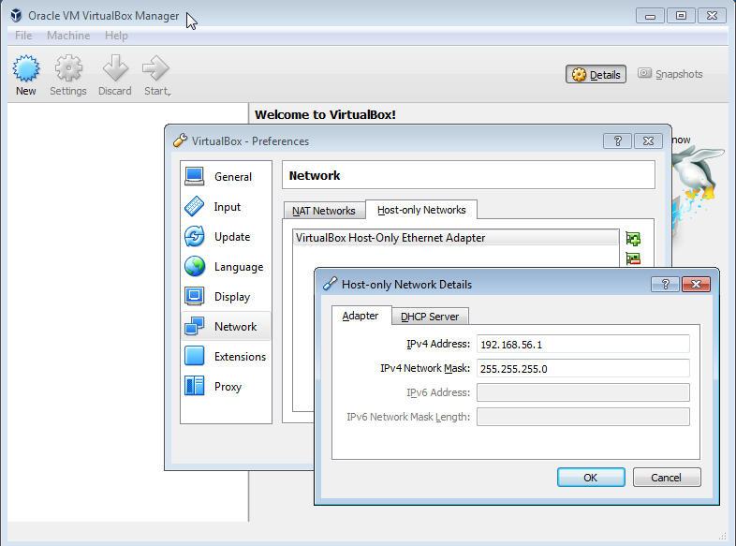Click the IPv4 Address field
This screenshot has width=736, height=546.
click(x=582, y=345)
